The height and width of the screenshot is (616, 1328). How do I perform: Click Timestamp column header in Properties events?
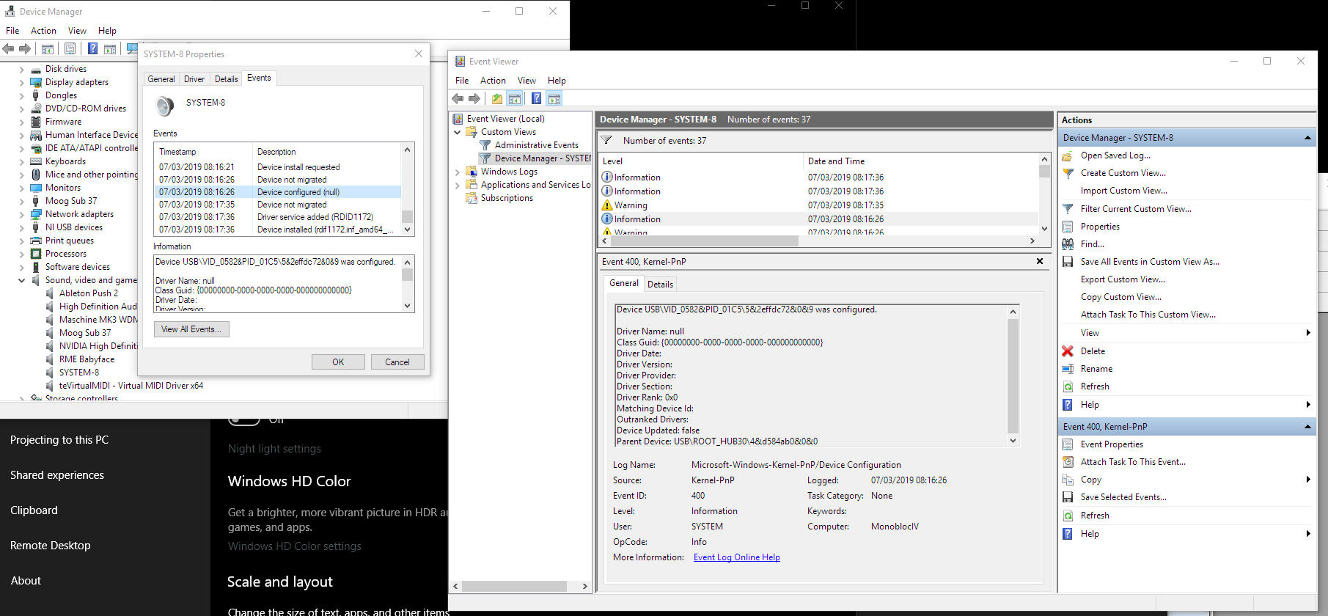pyautogui.click(x=203, y=152)
